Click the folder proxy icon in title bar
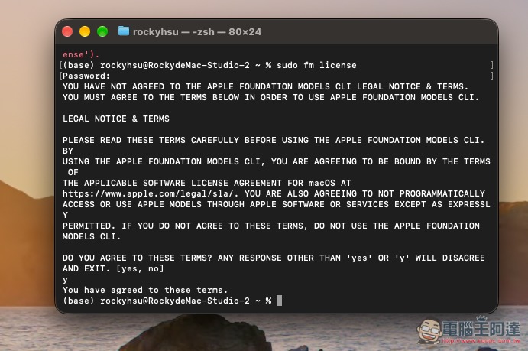Image resolution: width=528 pixels, height=351 pixels. pyautogui.click(x=124, y=31)
